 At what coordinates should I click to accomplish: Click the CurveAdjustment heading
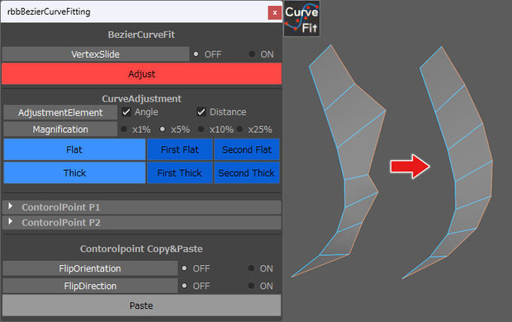point(141,98)
